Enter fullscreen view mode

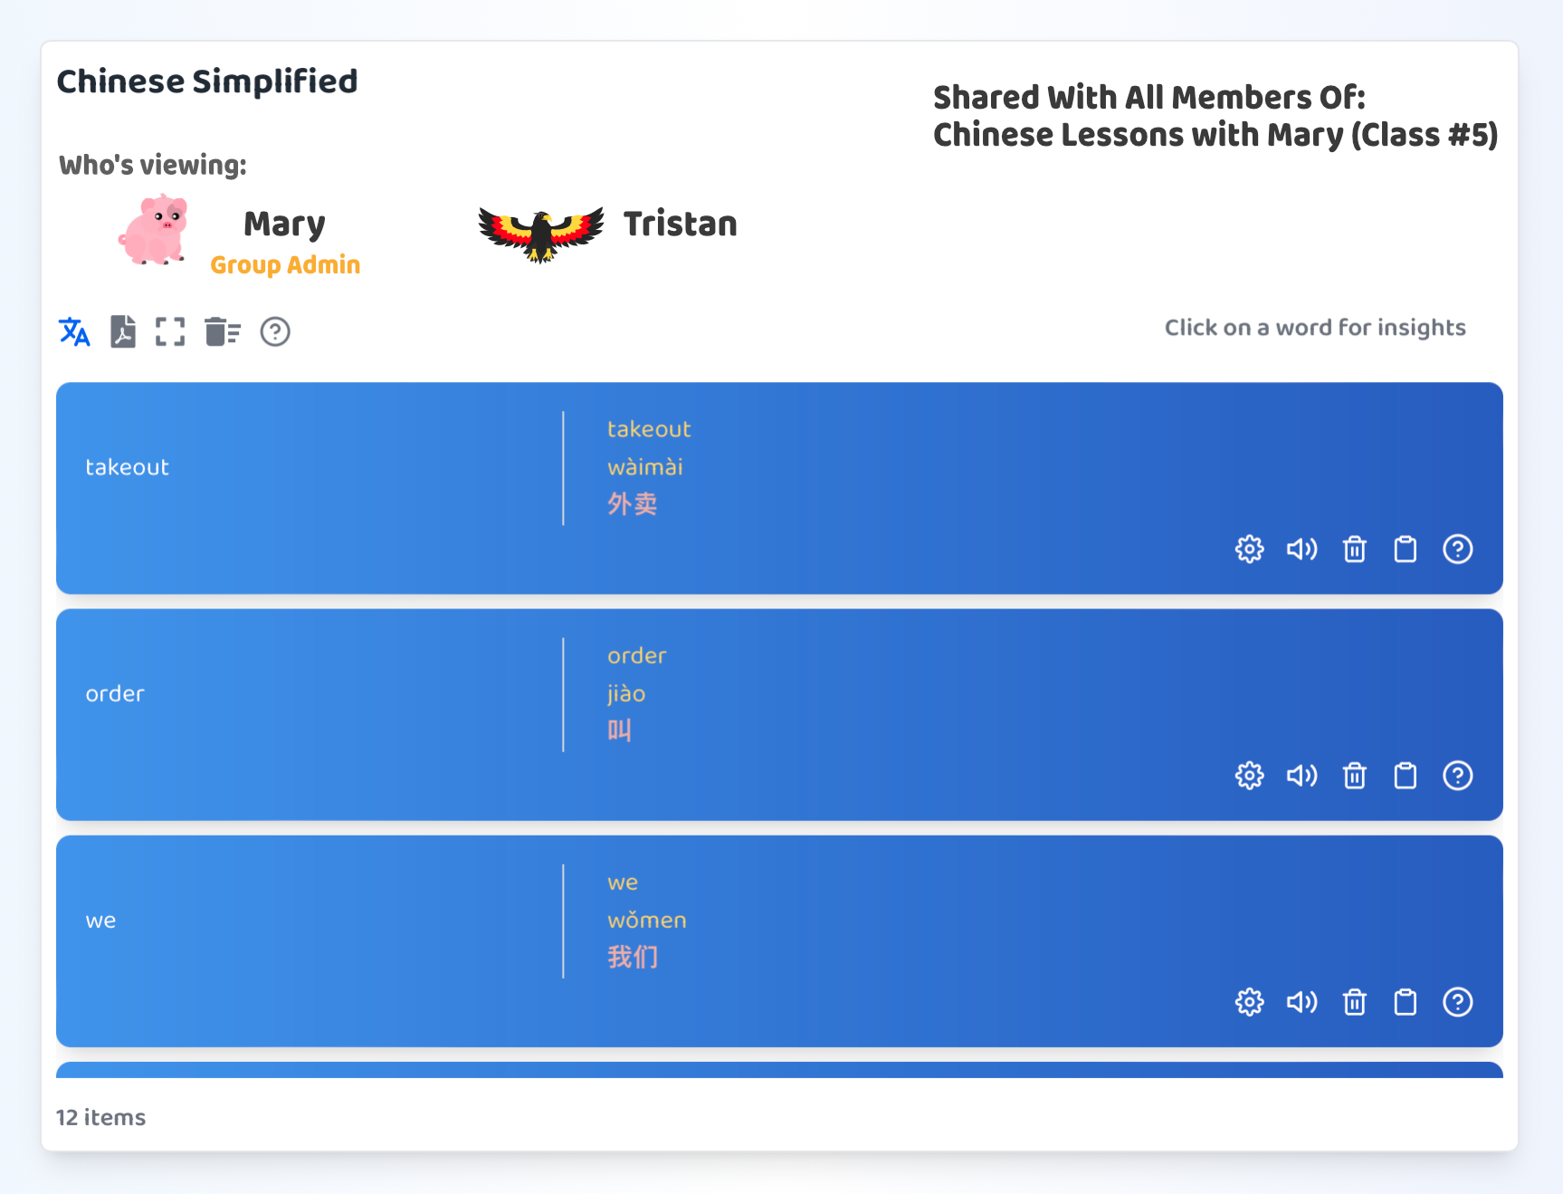170,332
